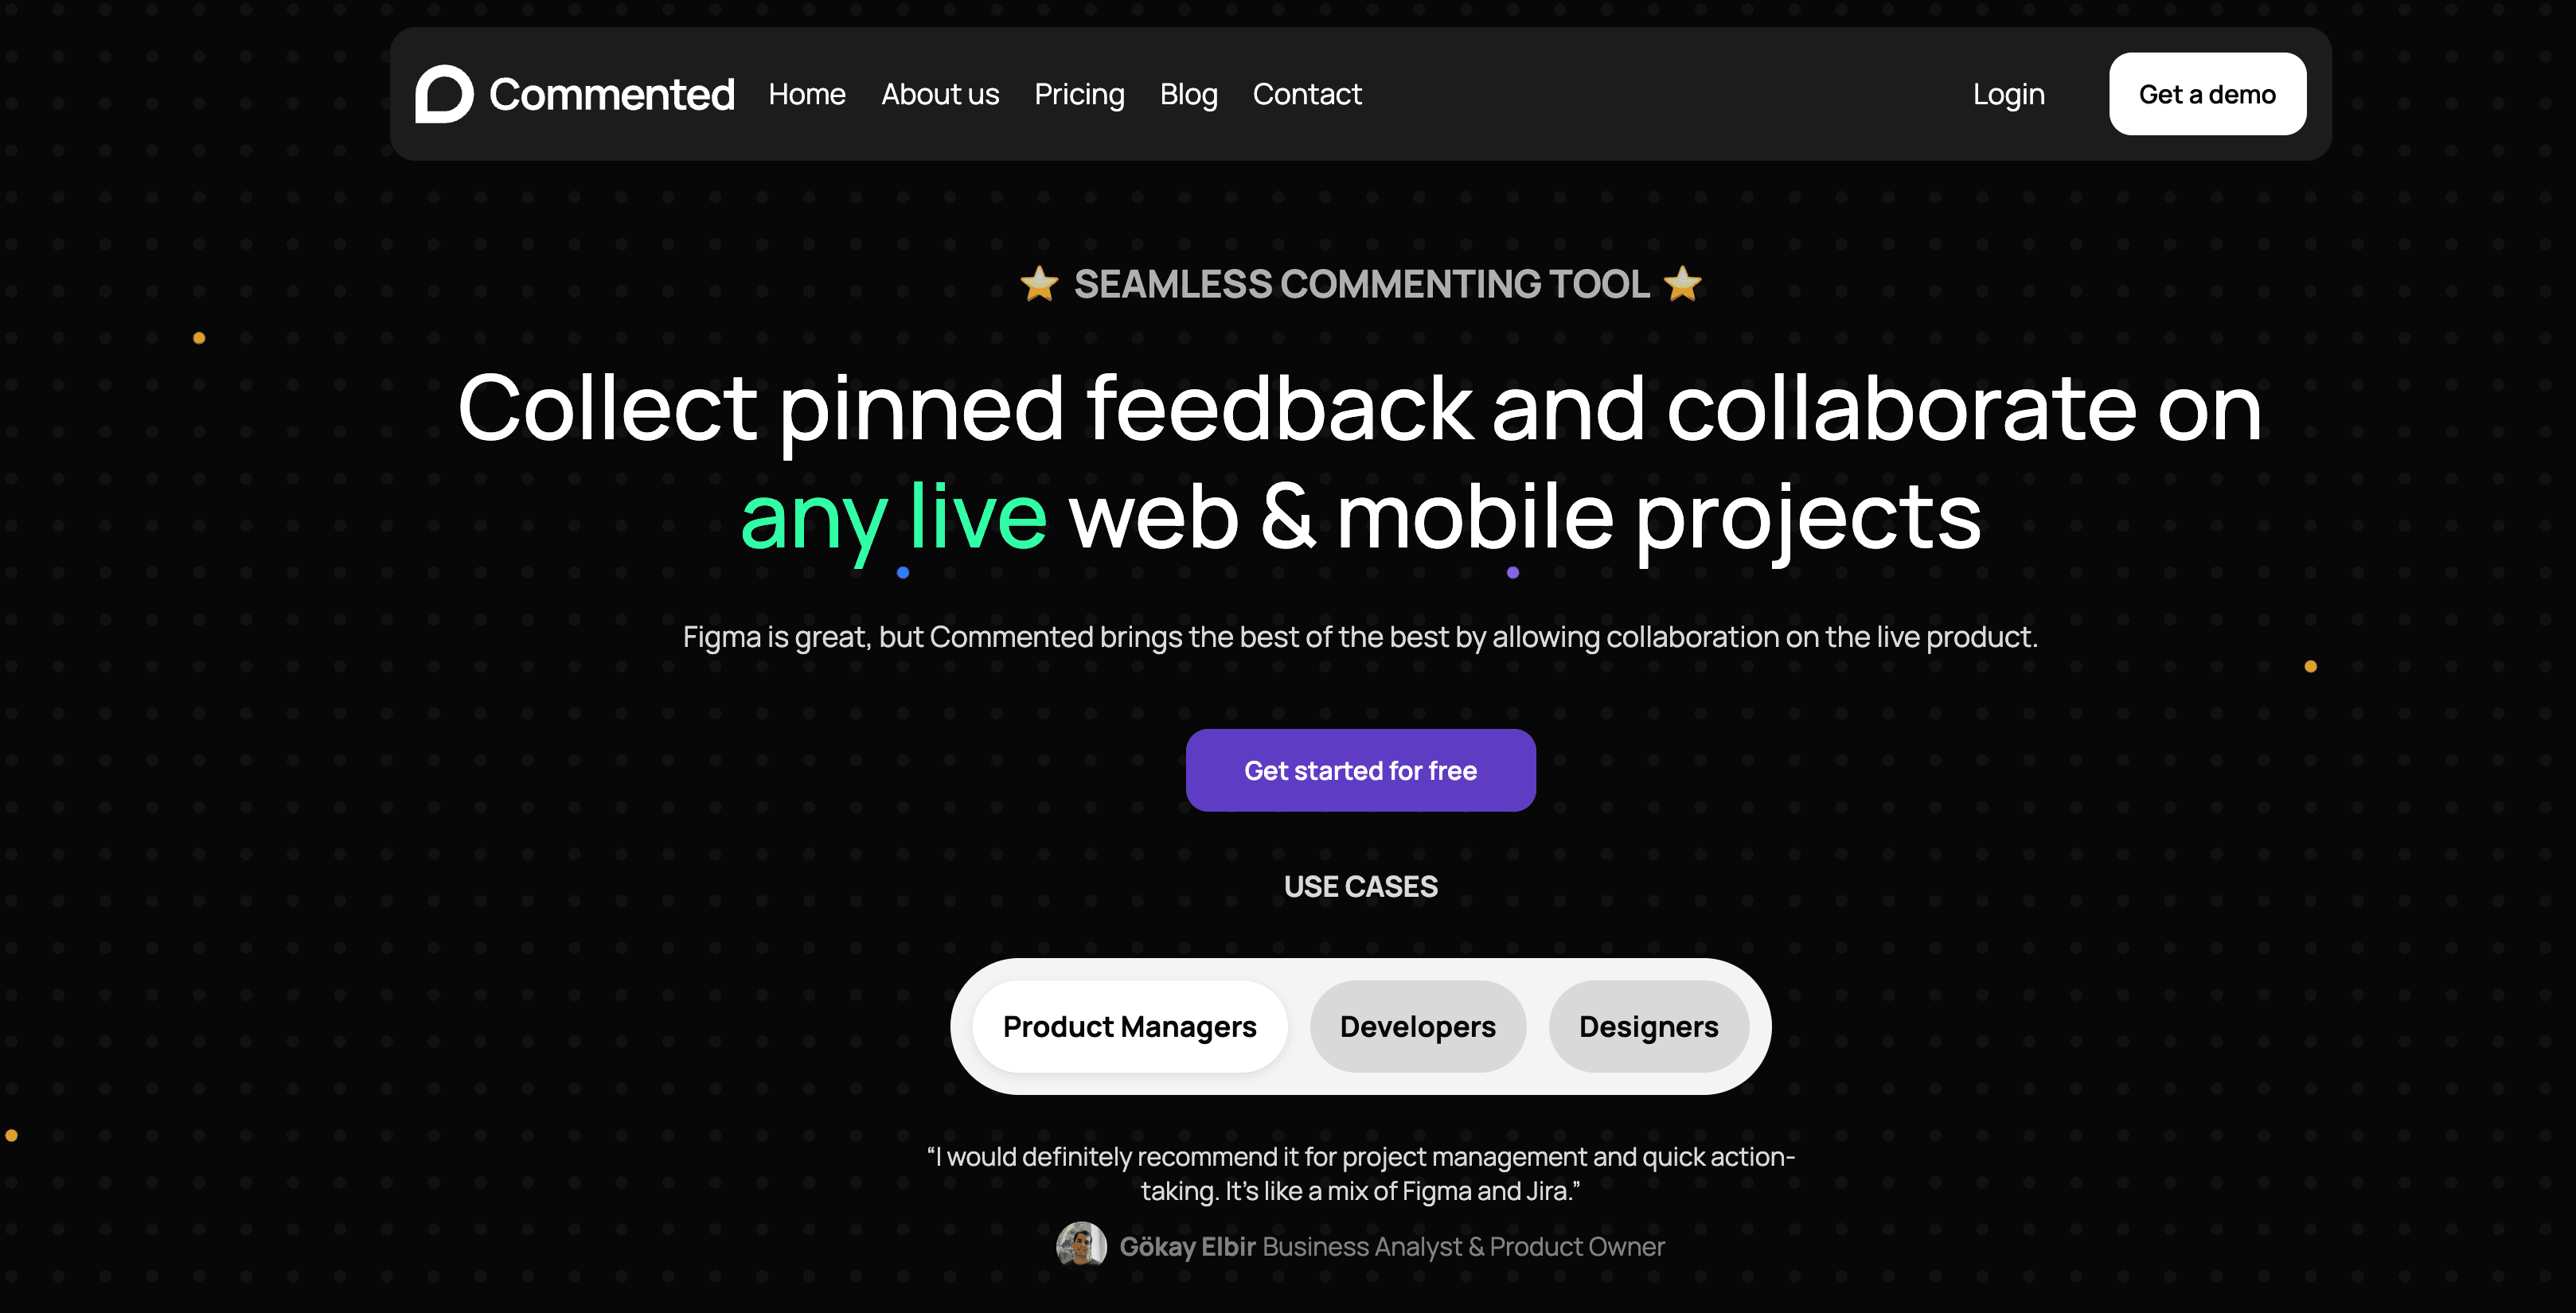Image resolution: width=2576 pixels, height=1313 pixels.
Task: Visit the Blog link
Action: point(1188,94)
